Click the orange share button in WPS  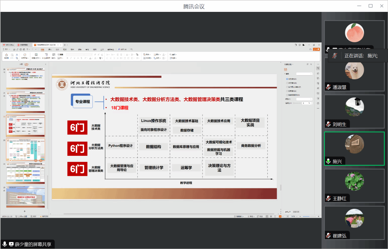coord(316,49)
